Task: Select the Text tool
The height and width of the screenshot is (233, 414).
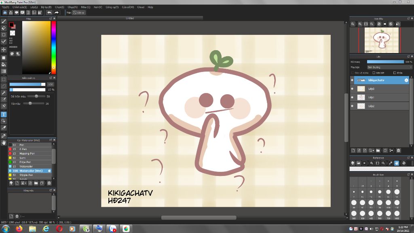Action: 4,114
